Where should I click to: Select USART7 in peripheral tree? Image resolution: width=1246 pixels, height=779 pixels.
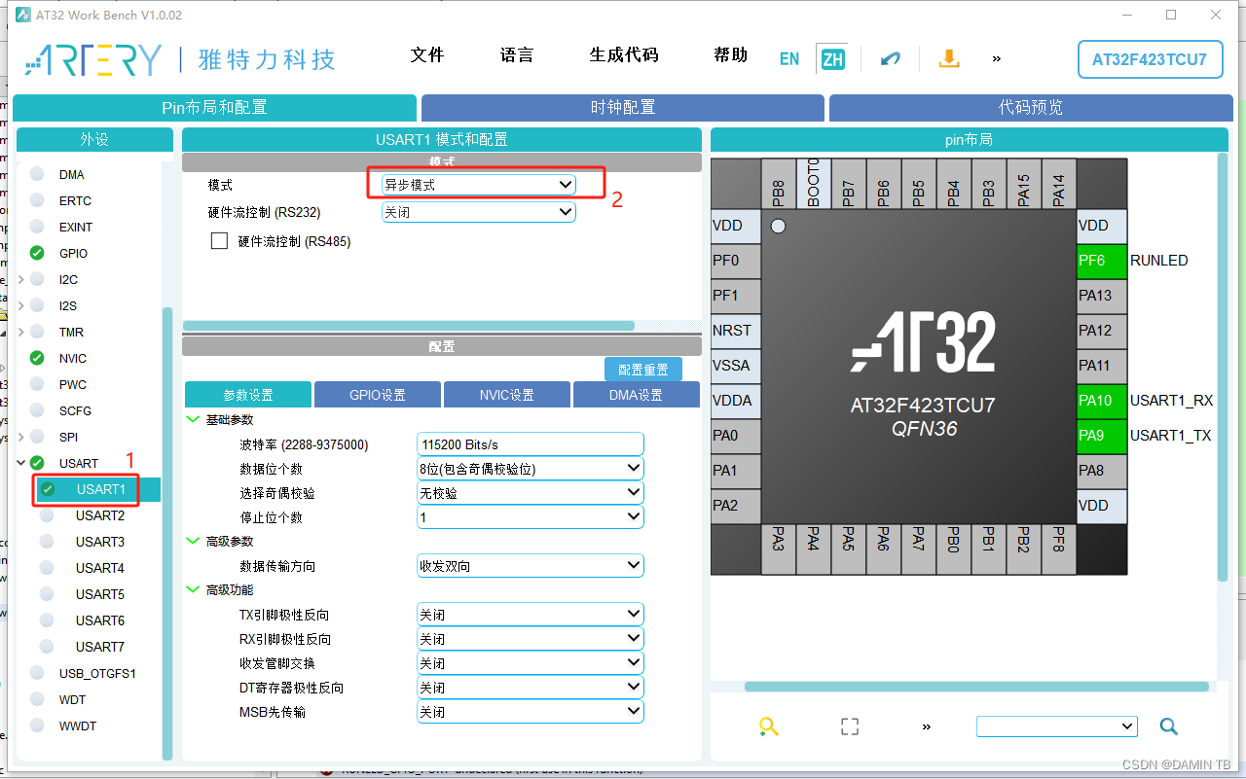tap(100, 647)
